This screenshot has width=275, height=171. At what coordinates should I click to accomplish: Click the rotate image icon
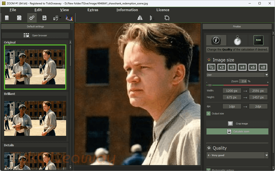[167, 18]
